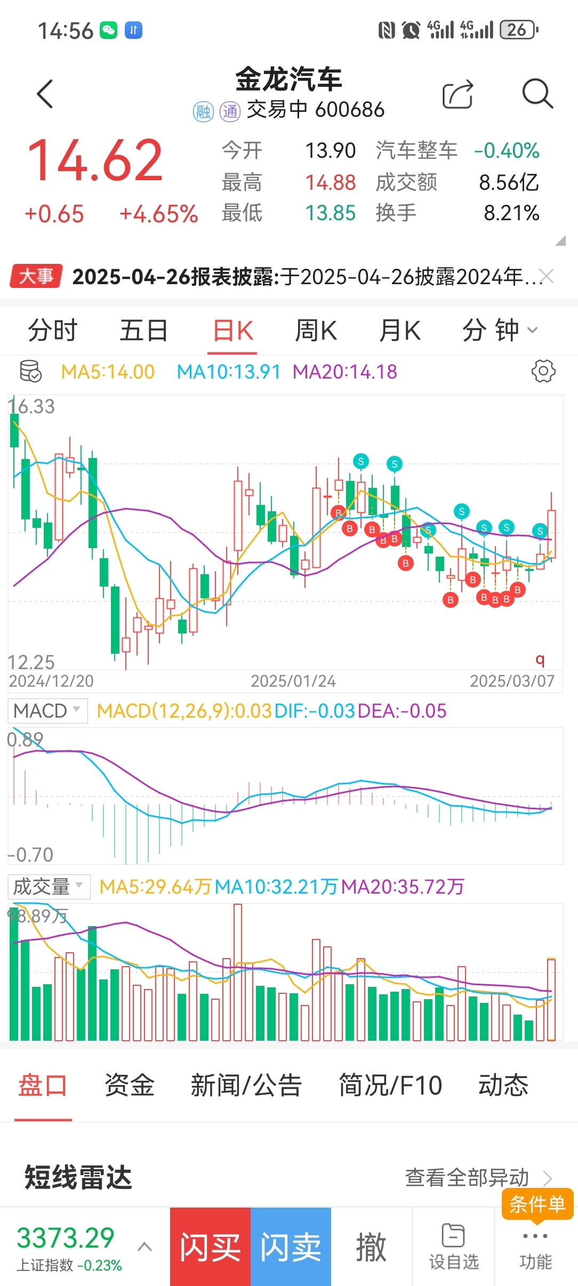Tap the 撤 cancel order button
Image resolution: width=578 pixels, height=1286 pixels.
371,1247
